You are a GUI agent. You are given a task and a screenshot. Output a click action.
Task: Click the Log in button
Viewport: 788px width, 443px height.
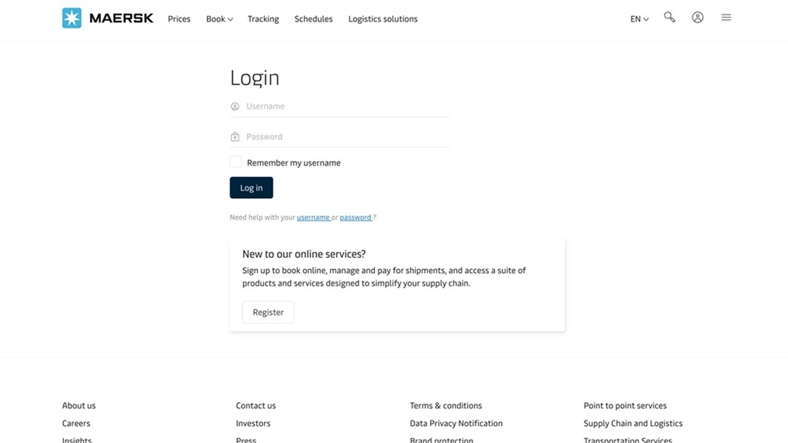(251, 188)
